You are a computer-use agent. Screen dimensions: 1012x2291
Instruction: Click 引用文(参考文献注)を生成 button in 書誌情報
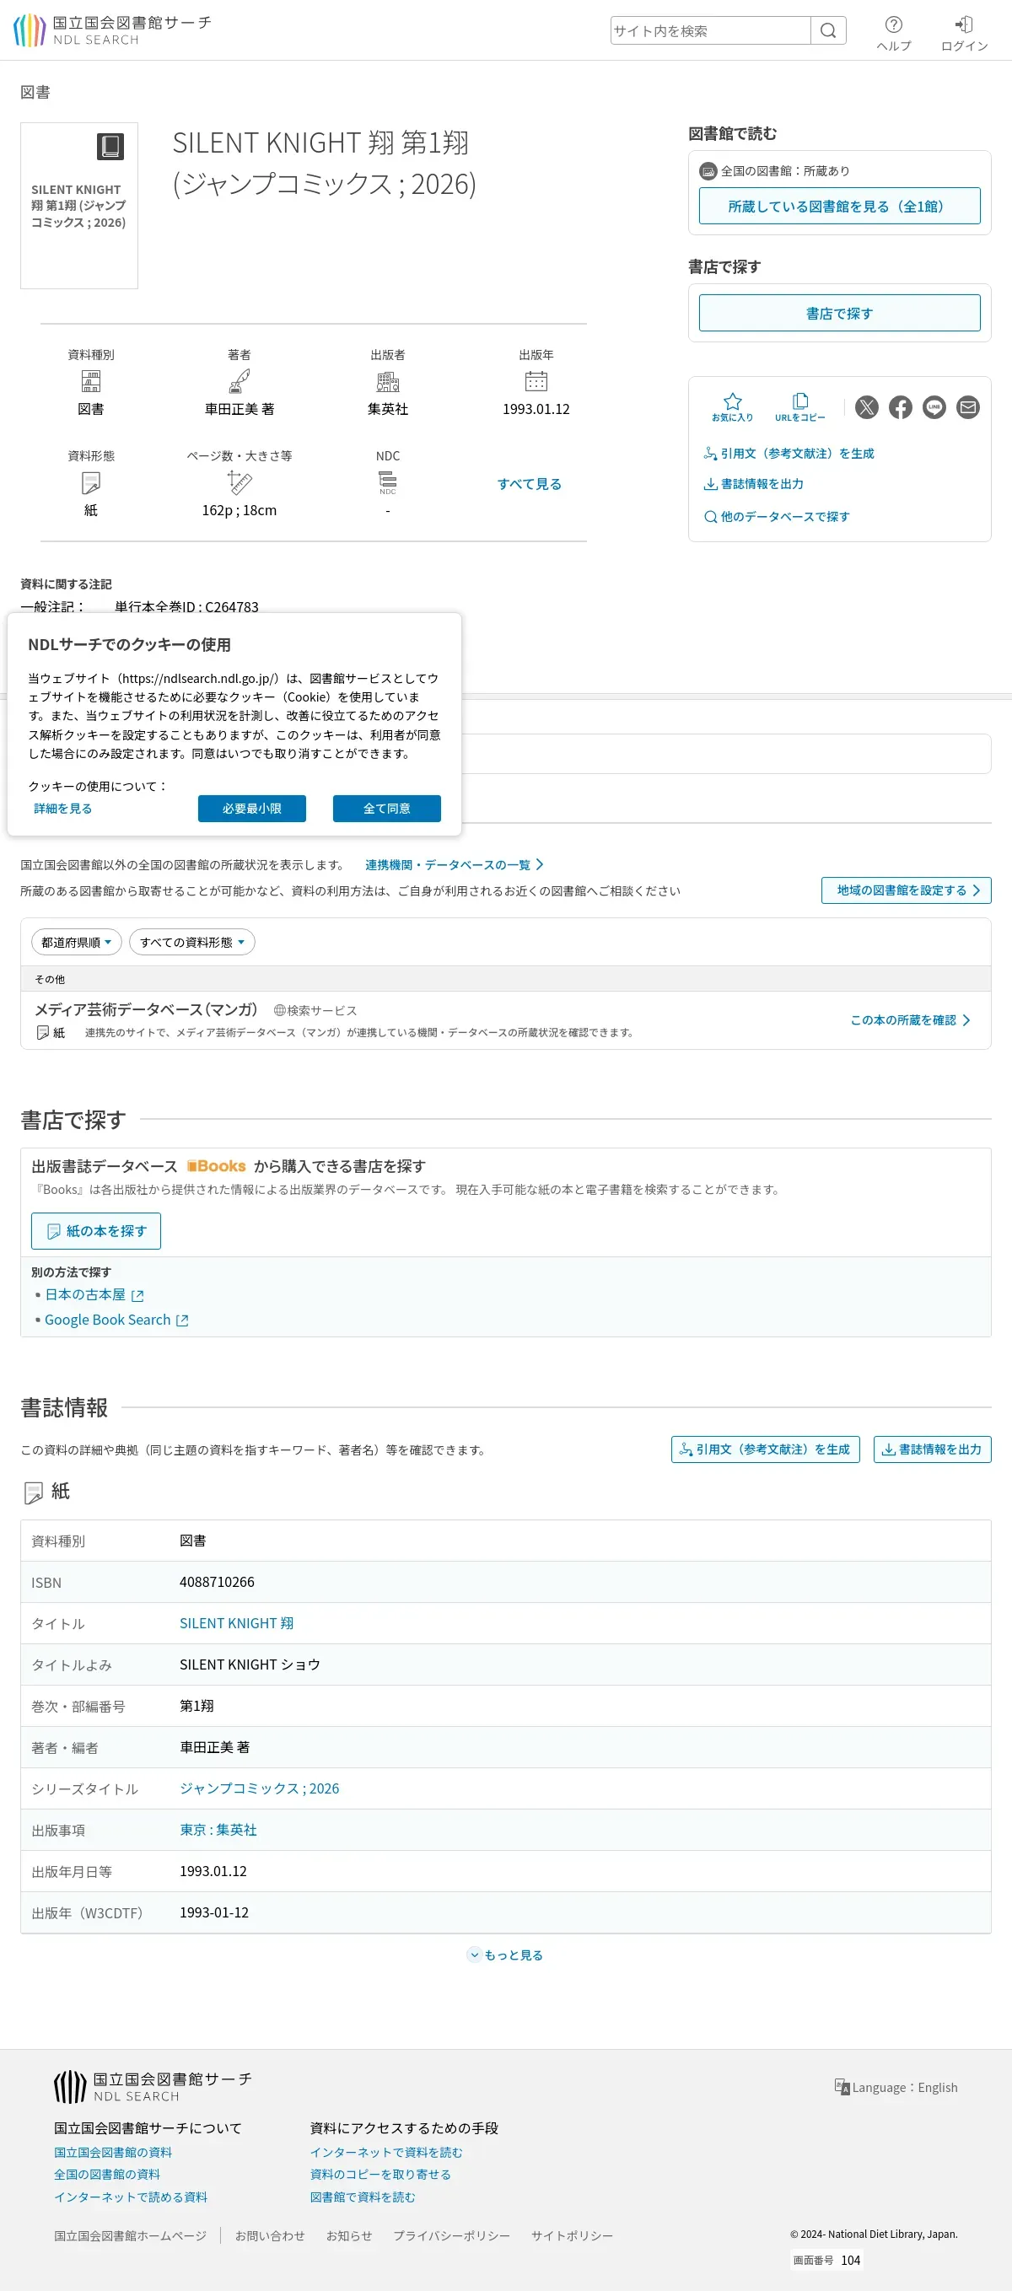click(765, 1449)
